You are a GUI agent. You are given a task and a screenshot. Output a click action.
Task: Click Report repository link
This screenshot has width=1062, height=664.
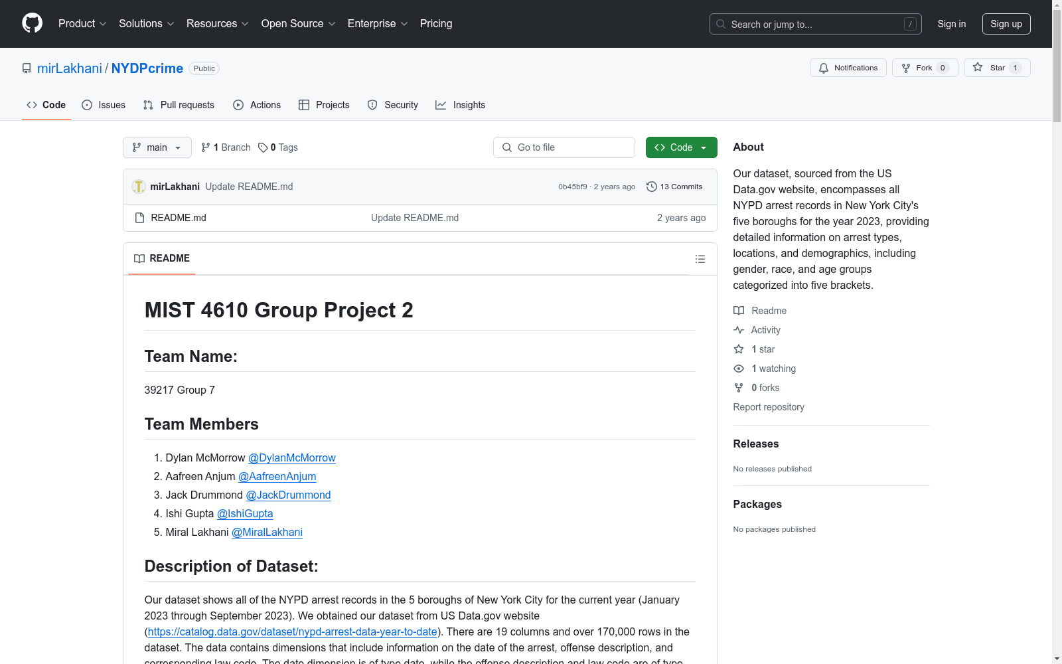coord(769,407)
